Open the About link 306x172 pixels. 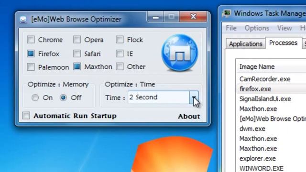[x=189, y=116]
